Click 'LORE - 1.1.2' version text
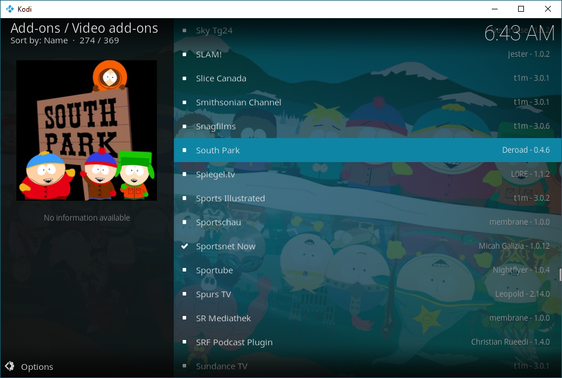This screenshot has height=378, width=562. (530, 174)
